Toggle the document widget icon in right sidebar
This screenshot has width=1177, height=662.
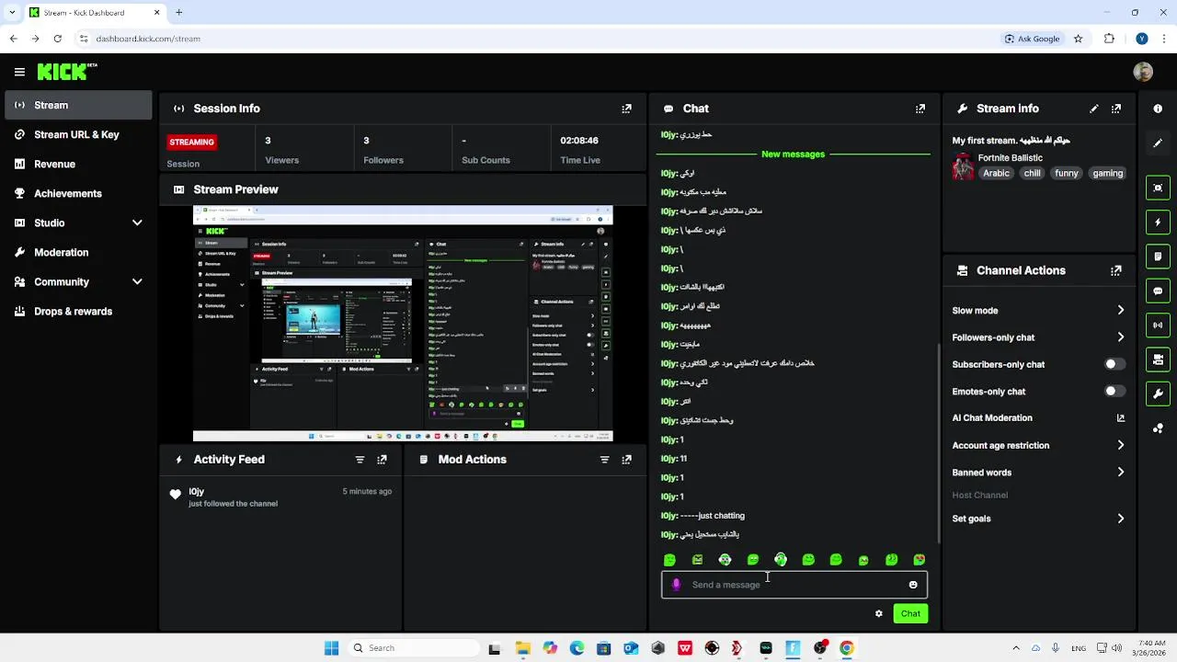1158,257
